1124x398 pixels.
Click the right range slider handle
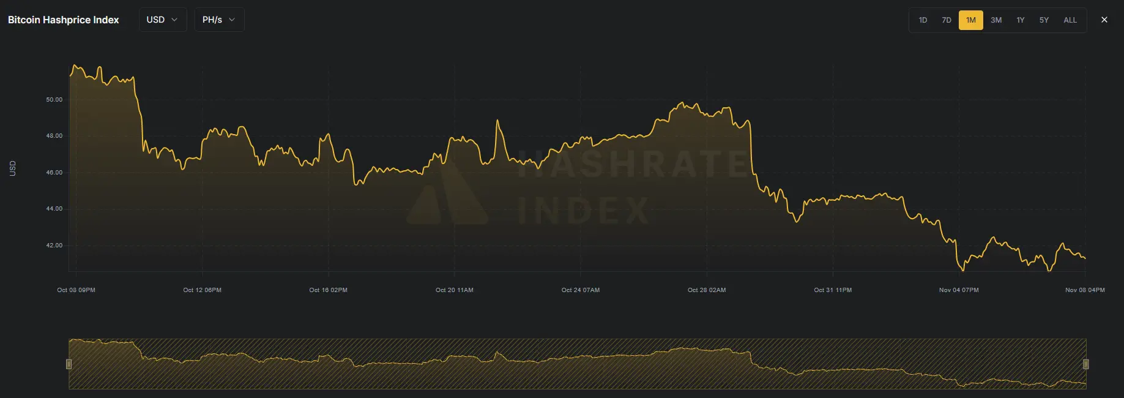1085,364
